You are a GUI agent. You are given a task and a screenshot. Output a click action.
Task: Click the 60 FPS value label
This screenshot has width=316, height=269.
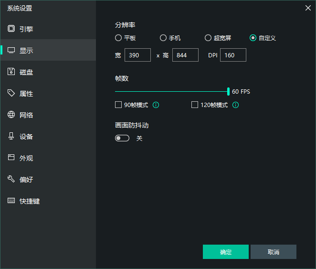click(241, 92)
